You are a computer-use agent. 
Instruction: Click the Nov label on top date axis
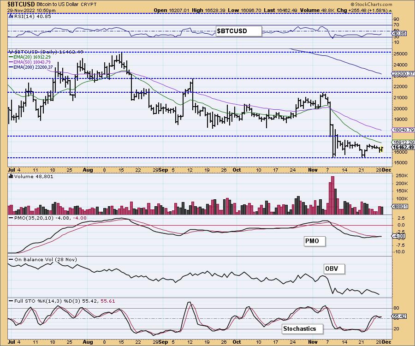(x=313, y=170)
